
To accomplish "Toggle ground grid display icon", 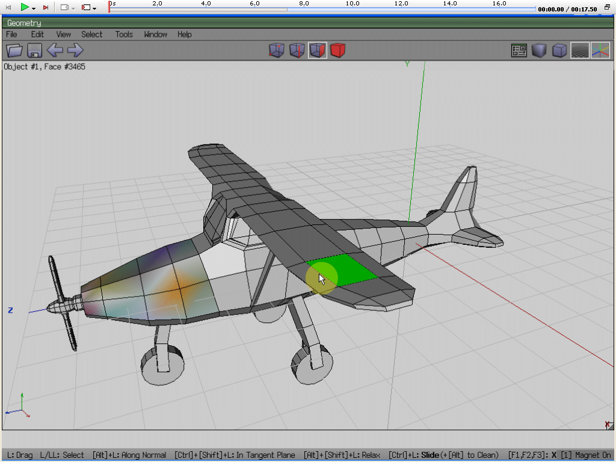I will coord(579,51).
